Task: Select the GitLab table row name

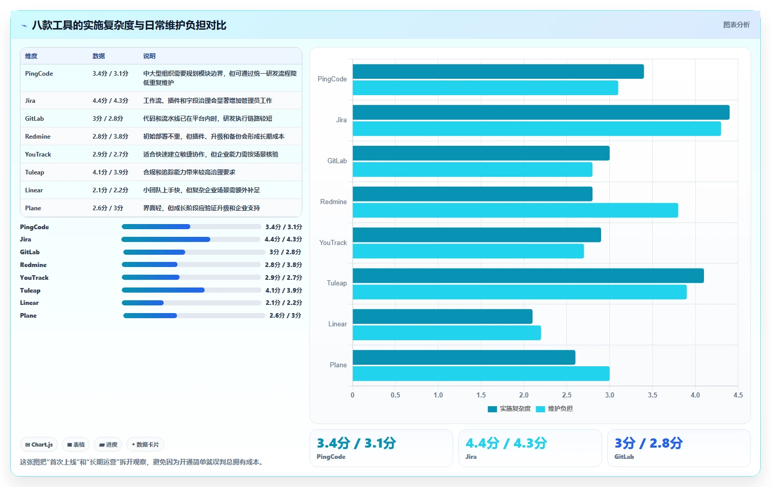Action: (34, 119)
